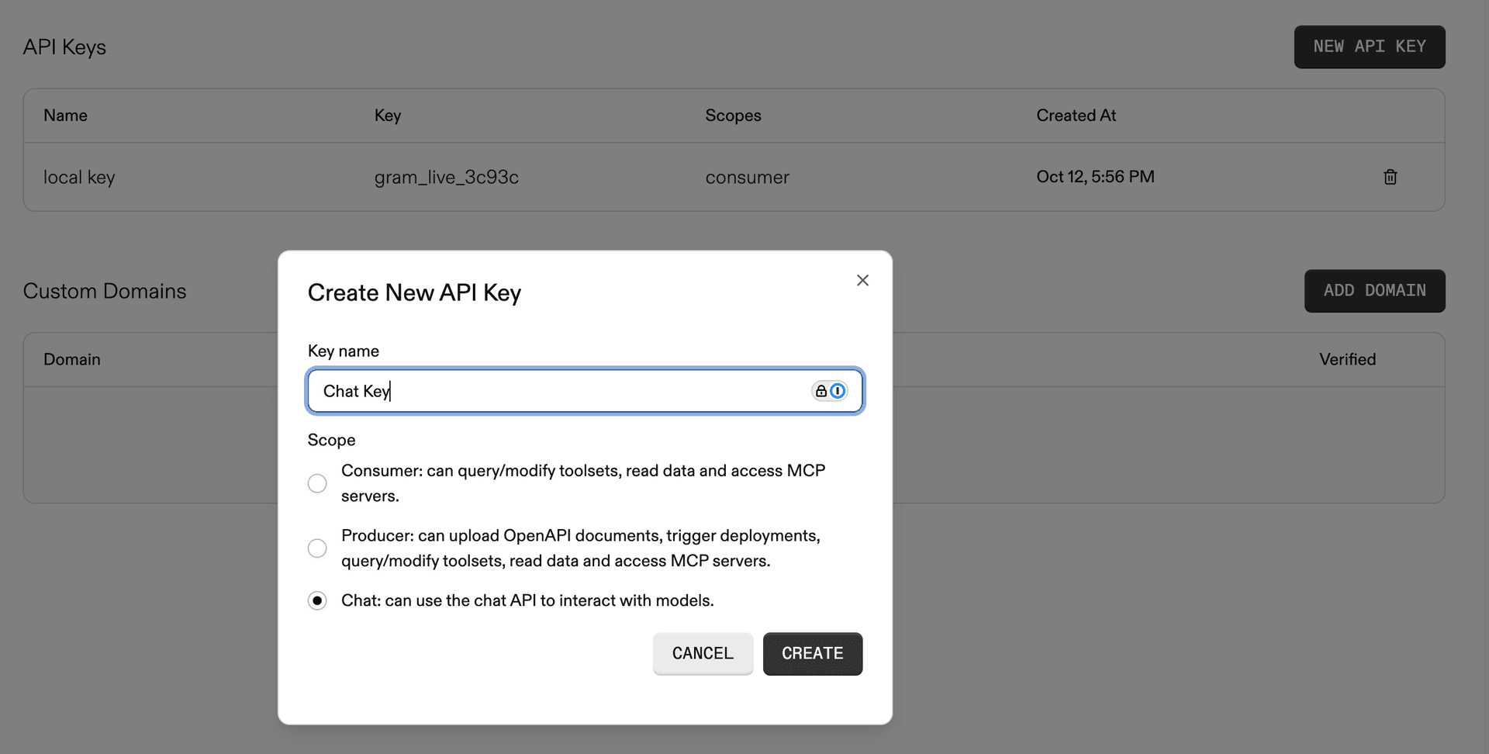Click the Domain column header

click(x=72, y=359)
